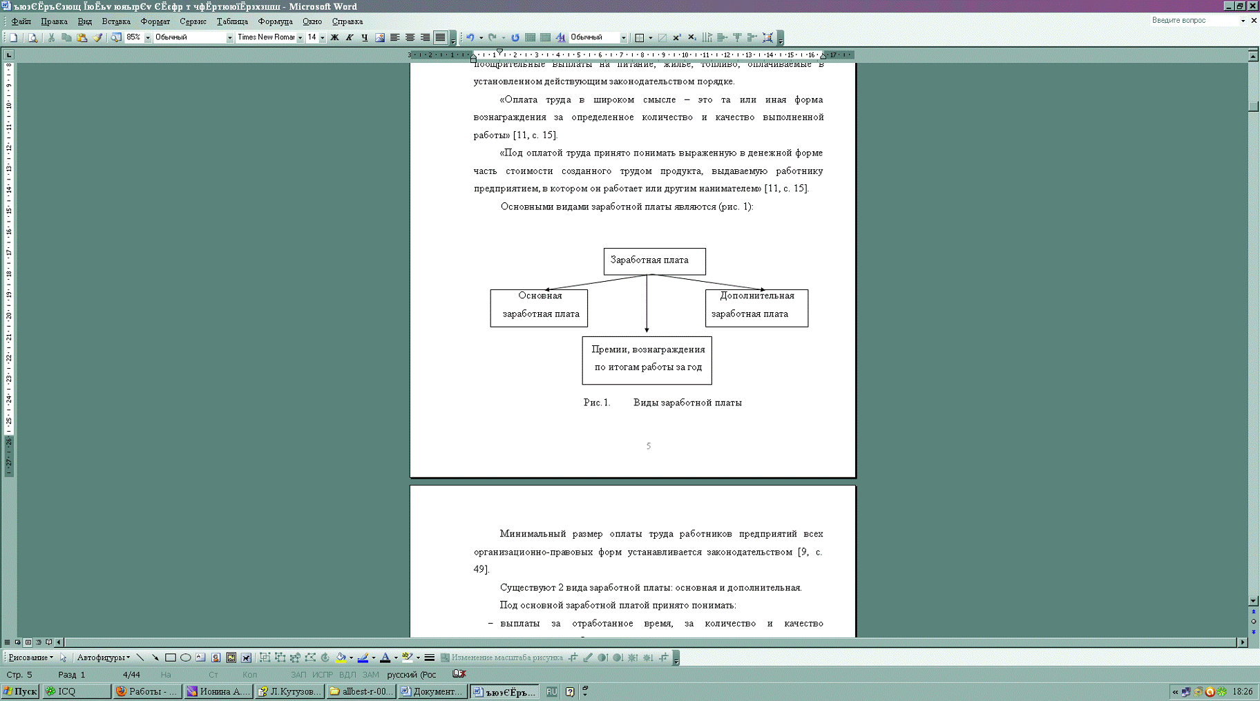The height and width of the screenshot is (701, 1260).
Task: Justify the paragraph text
Action: pos(440,37)
